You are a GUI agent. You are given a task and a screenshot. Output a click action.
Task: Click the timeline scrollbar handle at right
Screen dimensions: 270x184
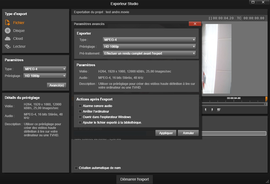pos(265,104)
